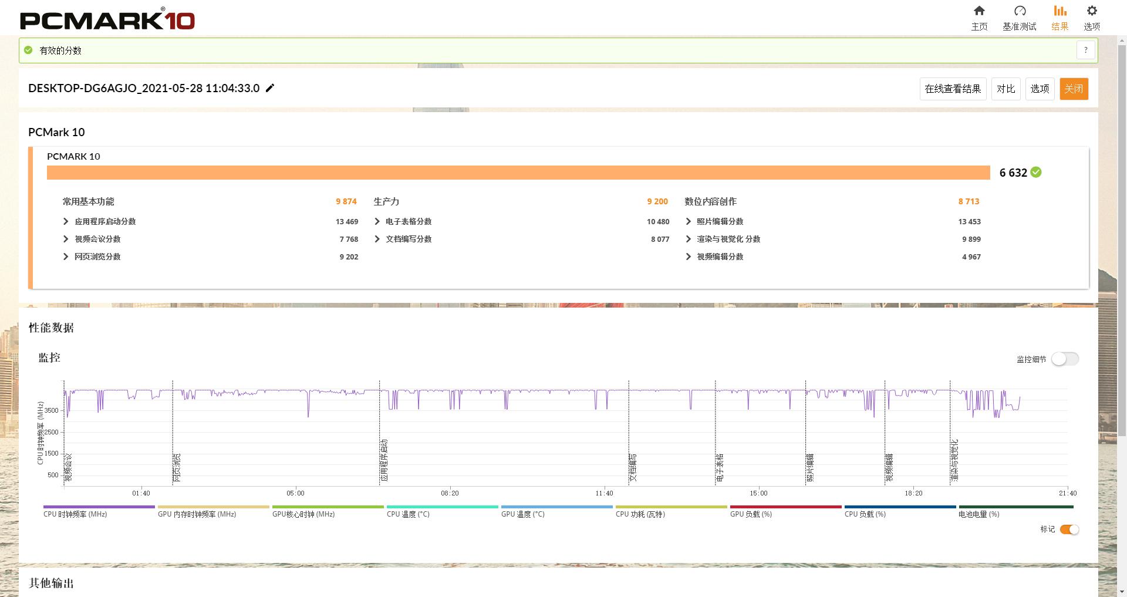The height and width of the screenshot is (597, 1127).
Task: Click the green valid score checkmark icon
Action: point(28,50)
